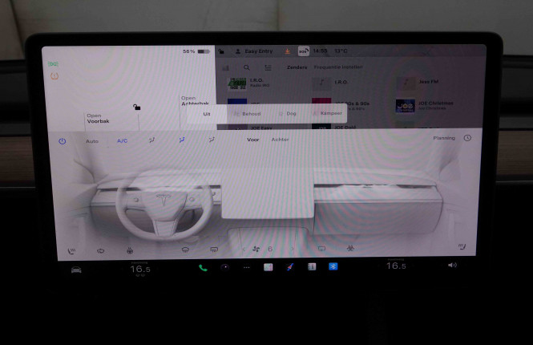This screenshot has width=533, height=345.
Task: Open the climate schedule clock icon
Action: point(466,138)
